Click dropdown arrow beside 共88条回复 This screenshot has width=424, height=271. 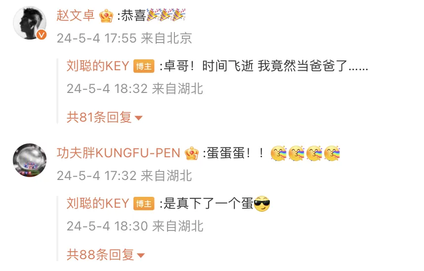(x=141, y=256)
